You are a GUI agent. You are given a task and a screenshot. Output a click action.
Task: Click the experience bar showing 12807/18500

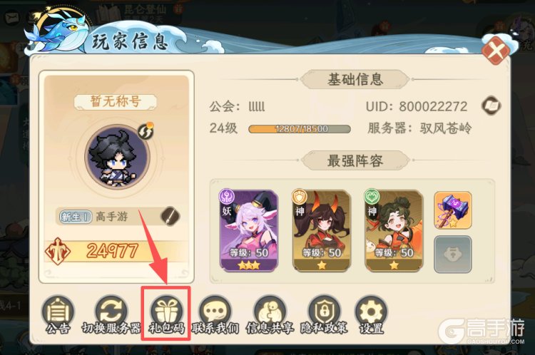pyautogui.click(x=299, y=129)
